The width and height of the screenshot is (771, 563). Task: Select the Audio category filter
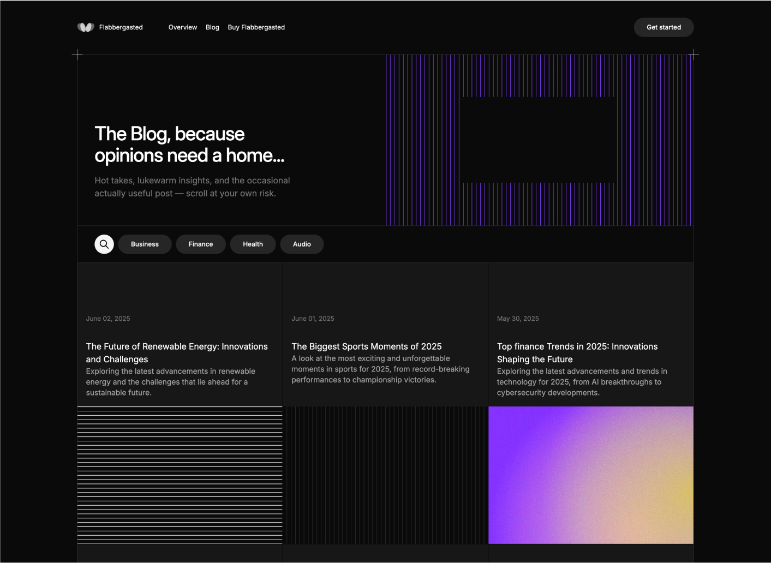(302, 244)
